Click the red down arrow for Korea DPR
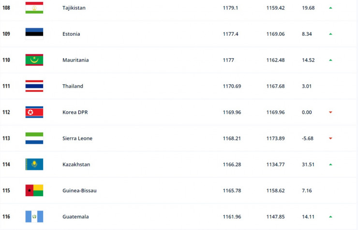This screenshot has height=230, width=358. pos(330,112)
